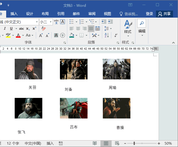The height and width of the screenshot is (147, 178).
Task: Open the 审阅 tab
Action: tap(92, 14)
